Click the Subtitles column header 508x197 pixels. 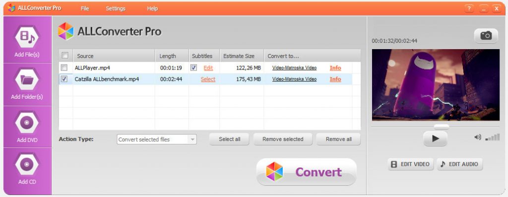pos(204,56)
